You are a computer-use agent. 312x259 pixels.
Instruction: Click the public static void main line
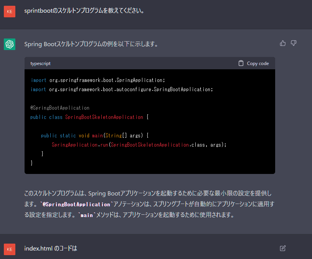pos(94,135)
